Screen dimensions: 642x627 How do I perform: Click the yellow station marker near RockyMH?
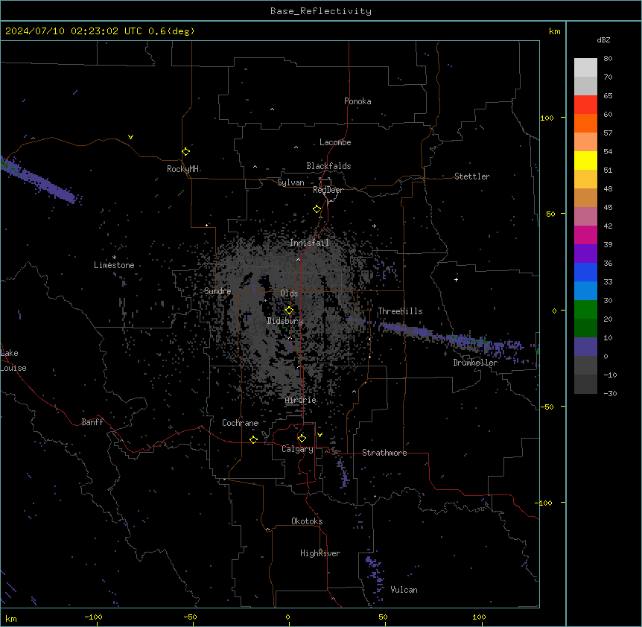(185, 152)
